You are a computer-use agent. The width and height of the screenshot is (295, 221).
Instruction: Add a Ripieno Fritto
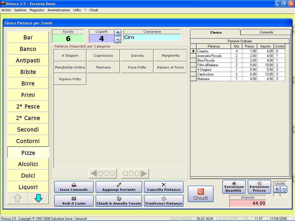click(70, 79)
